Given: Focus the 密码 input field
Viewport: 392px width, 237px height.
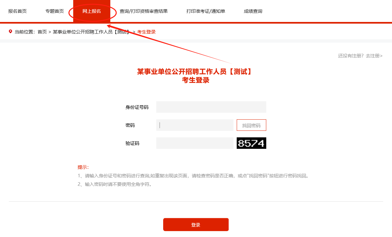Looking at the screenshot, I should [195, 125].
